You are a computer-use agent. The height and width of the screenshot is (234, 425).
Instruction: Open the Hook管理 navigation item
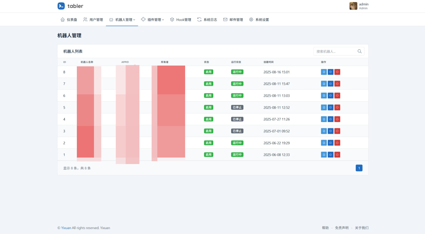(x=181, y=20)
